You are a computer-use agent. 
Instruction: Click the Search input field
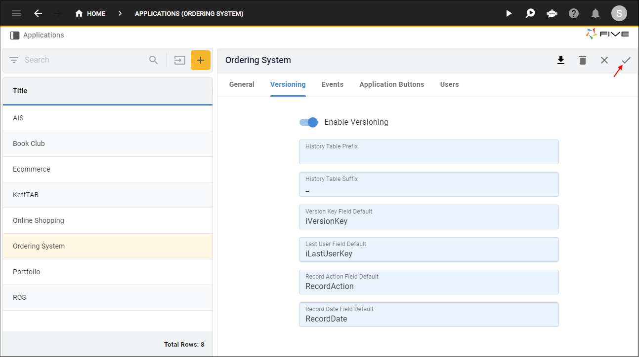[84, 60]
